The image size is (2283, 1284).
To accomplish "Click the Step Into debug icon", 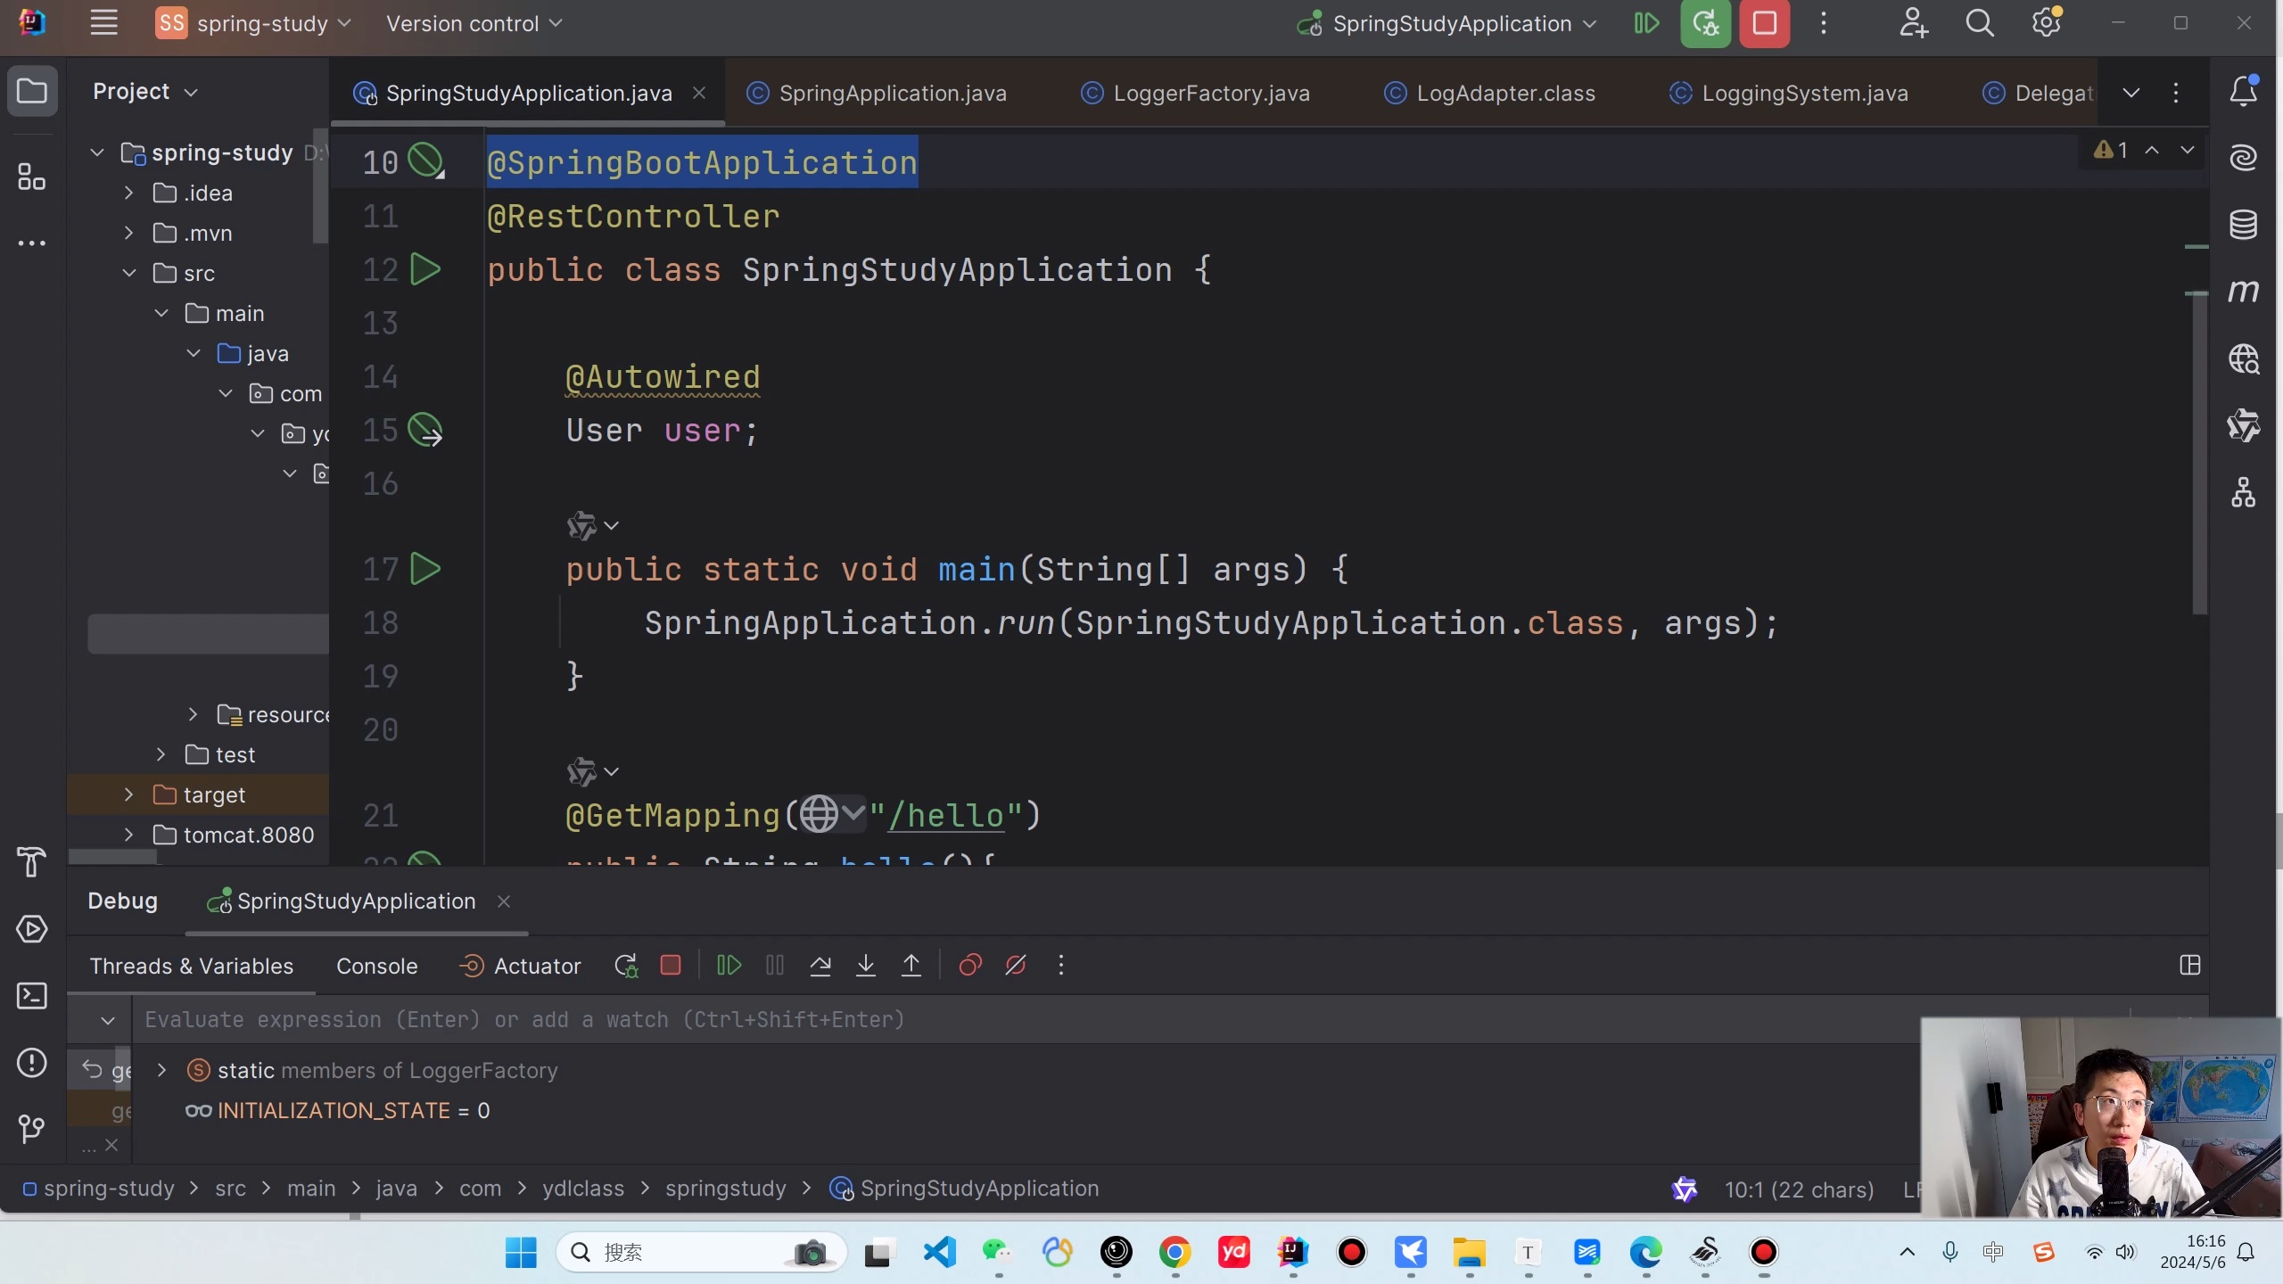I will [865, 966].
